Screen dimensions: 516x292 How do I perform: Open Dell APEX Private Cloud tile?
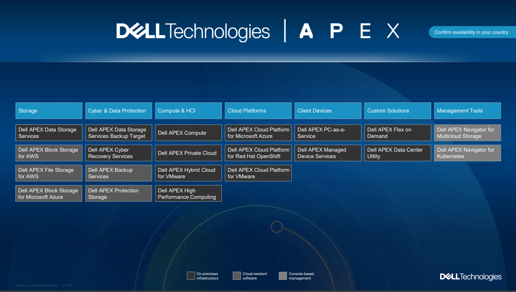[x=188, y=153]
